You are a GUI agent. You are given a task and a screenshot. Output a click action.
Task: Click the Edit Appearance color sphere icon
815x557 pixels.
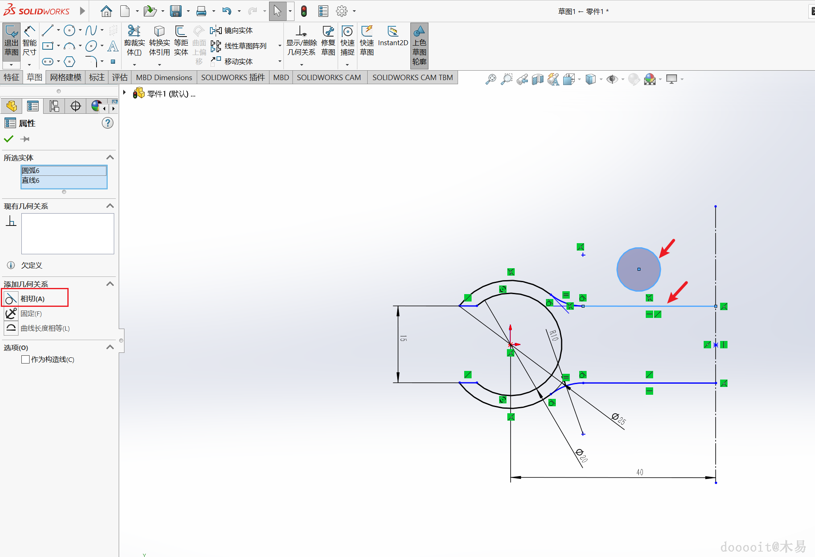649,79
